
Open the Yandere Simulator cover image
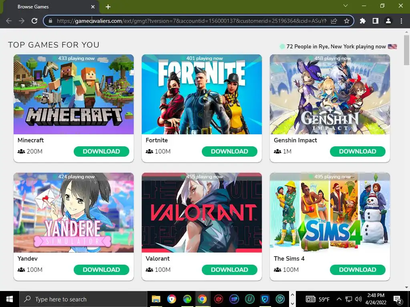pos(74,213)
